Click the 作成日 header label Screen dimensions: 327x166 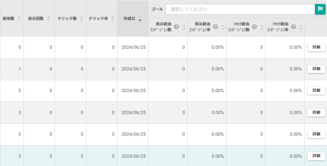pos(129,18)
